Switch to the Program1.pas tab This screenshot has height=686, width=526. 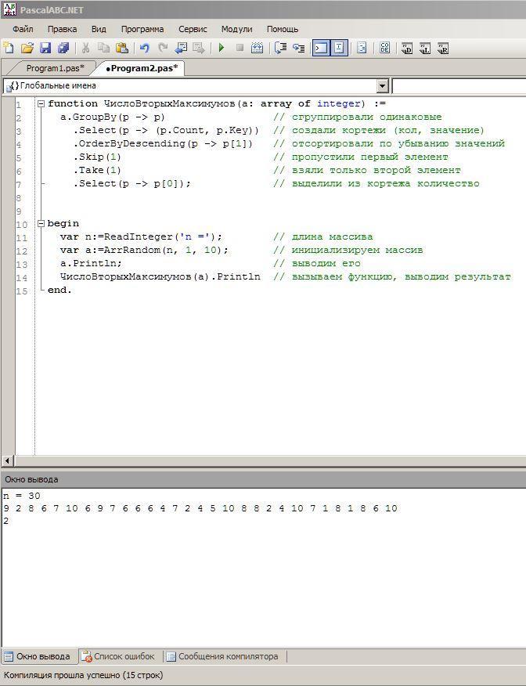coord(55,68)
